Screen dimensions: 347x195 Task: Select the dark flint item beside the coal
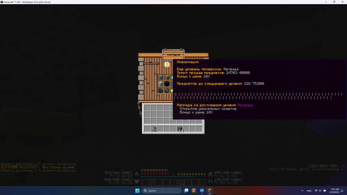pos(167,90)
